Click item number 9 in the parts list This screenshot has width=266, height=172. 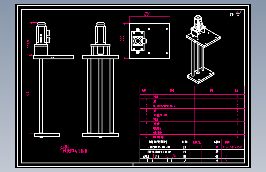(146, 132)
